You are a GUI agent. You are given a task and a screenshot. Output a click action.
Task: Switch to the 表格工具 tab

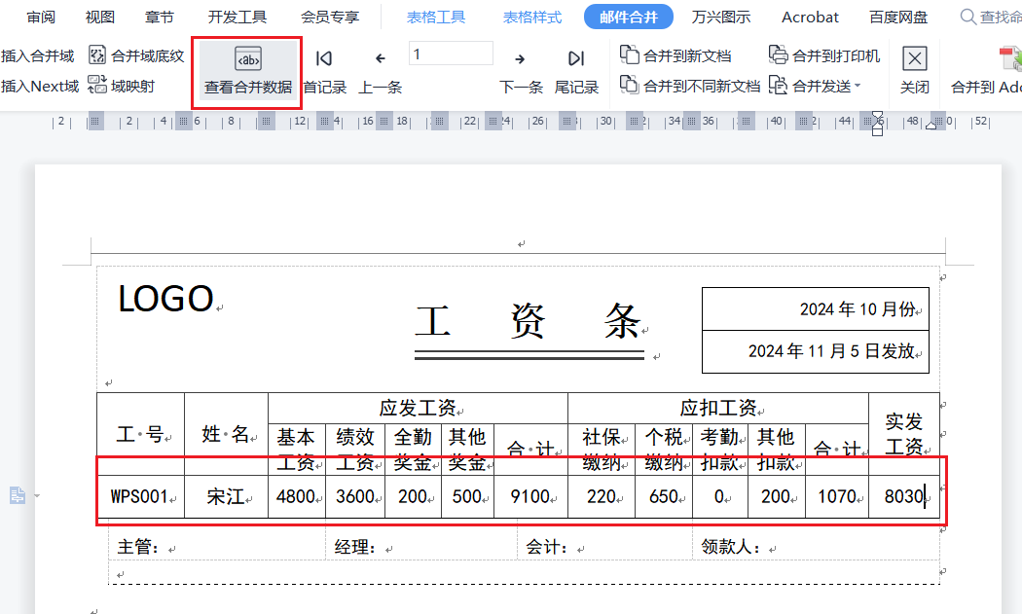point(436,18)
